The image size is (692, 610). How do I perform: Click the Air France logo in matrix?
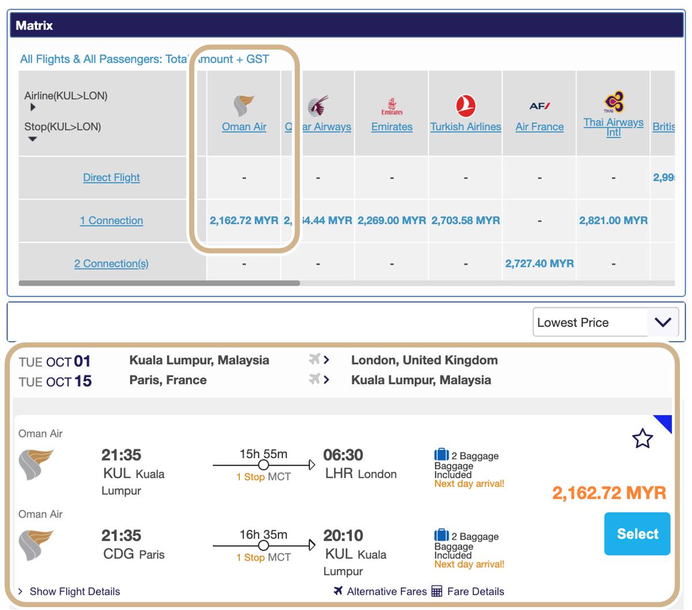click(540, 106)
